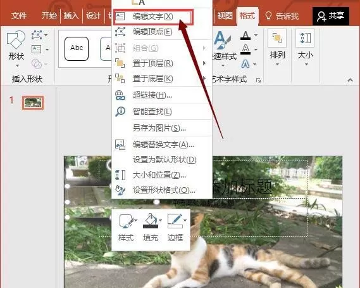
Task: Open the 大小 size menu
Action: (x=305, y=48)
